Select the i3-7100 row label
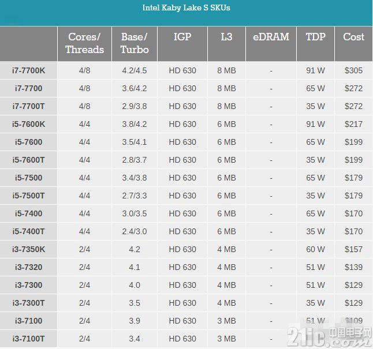 [x=28, y=321]
